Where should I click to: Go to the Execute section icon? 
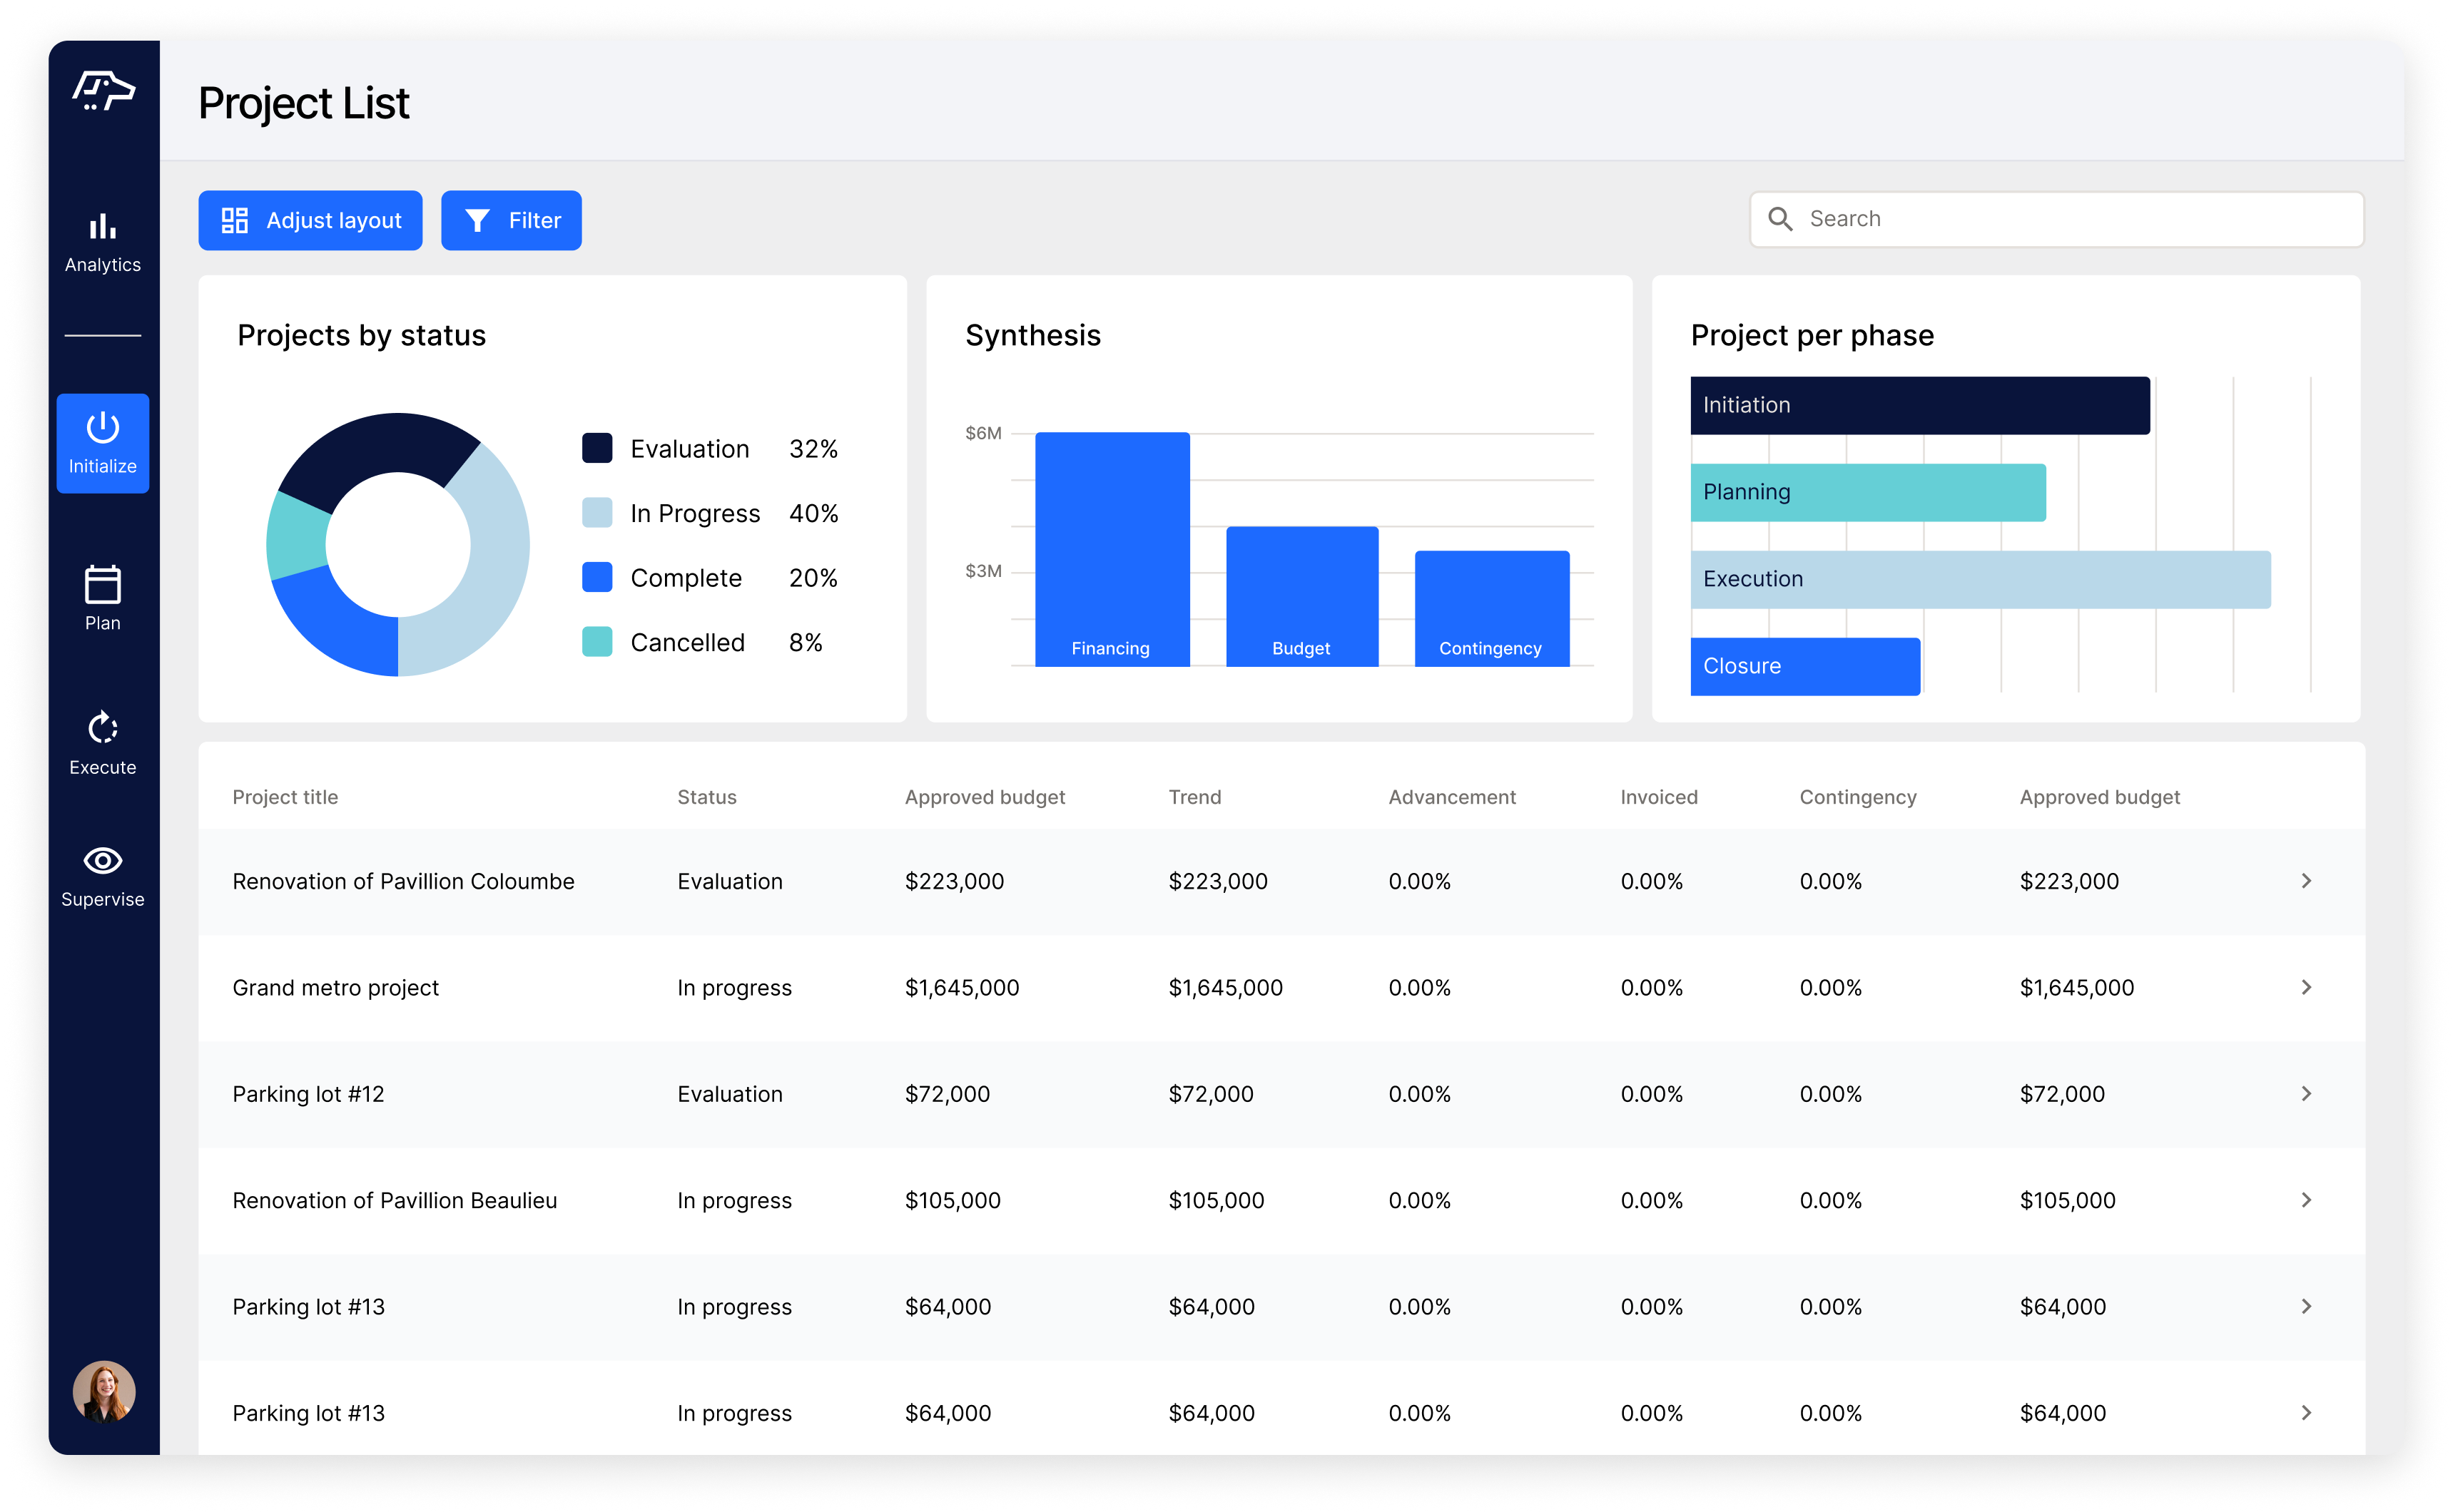(102, 728)
